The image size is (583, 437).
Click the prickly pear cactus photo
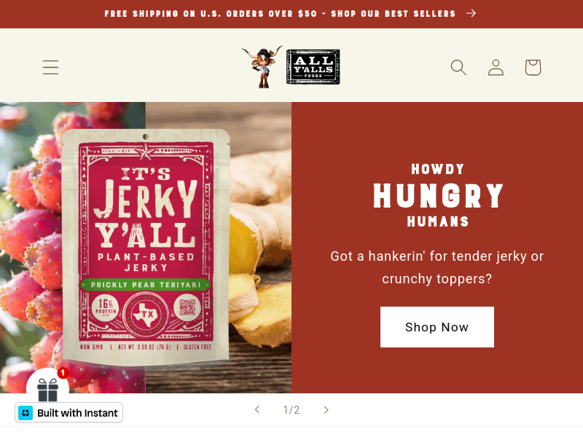pyautogui.click(x=31, y=242)
